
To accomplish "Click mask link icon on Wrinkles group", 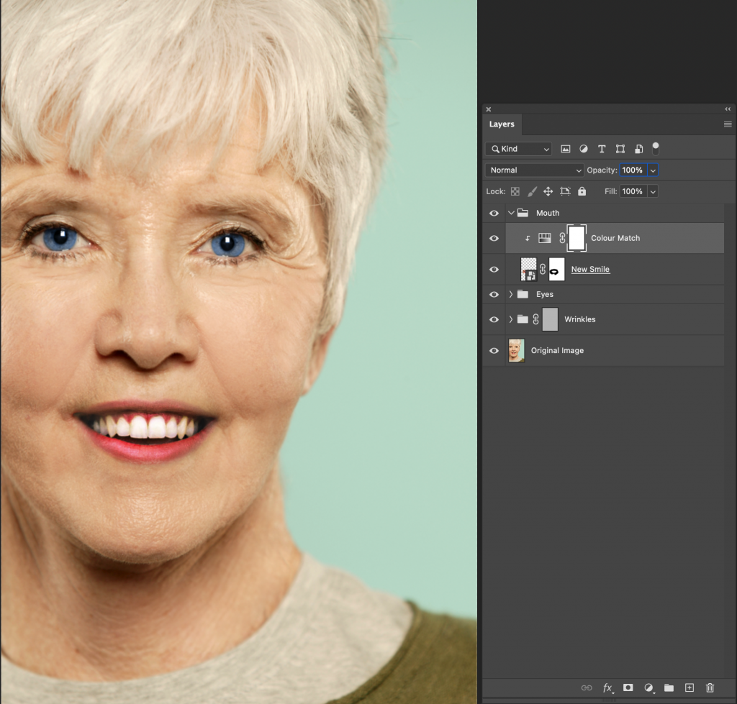I will tap(535, 319).
